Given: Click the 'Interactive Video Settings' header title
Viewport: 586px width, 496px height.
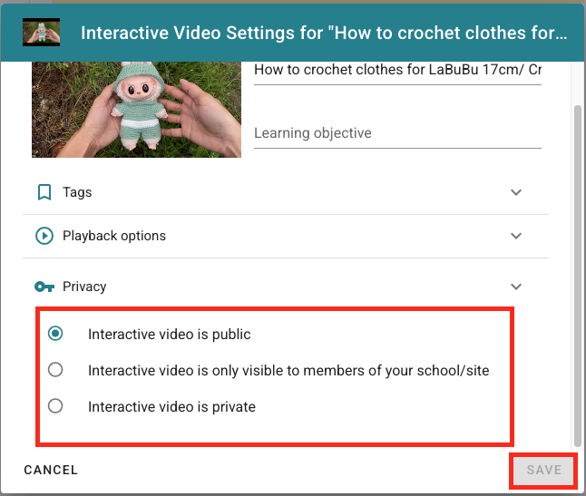Looking at the screenshot, I should point(324,33).
